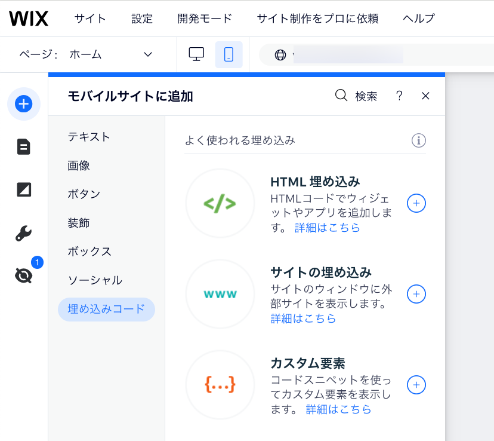
Task: Open the add elements plus icon in sidebar
Action: [23, 103]
